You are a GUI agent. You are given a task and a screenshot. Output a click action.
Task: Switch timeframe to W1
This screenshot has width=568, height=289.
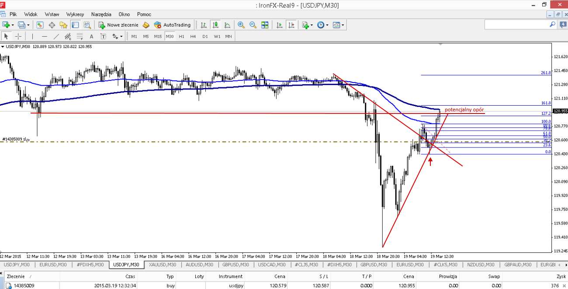click(217, 36)
